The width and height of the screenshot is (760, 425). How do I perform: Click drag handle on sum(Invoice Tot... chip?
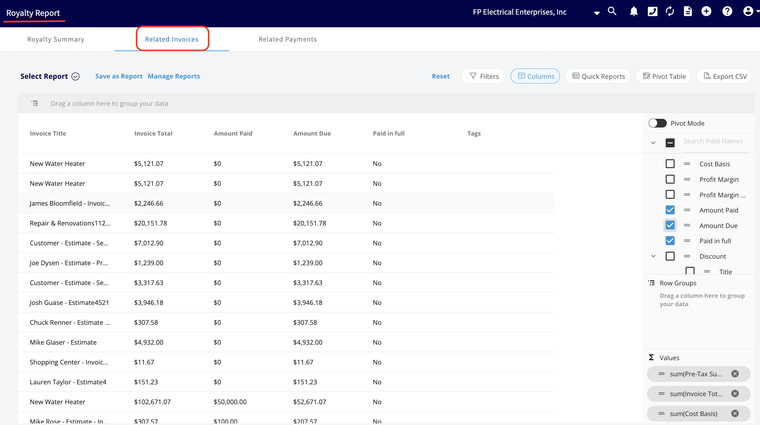click(662, 394)
